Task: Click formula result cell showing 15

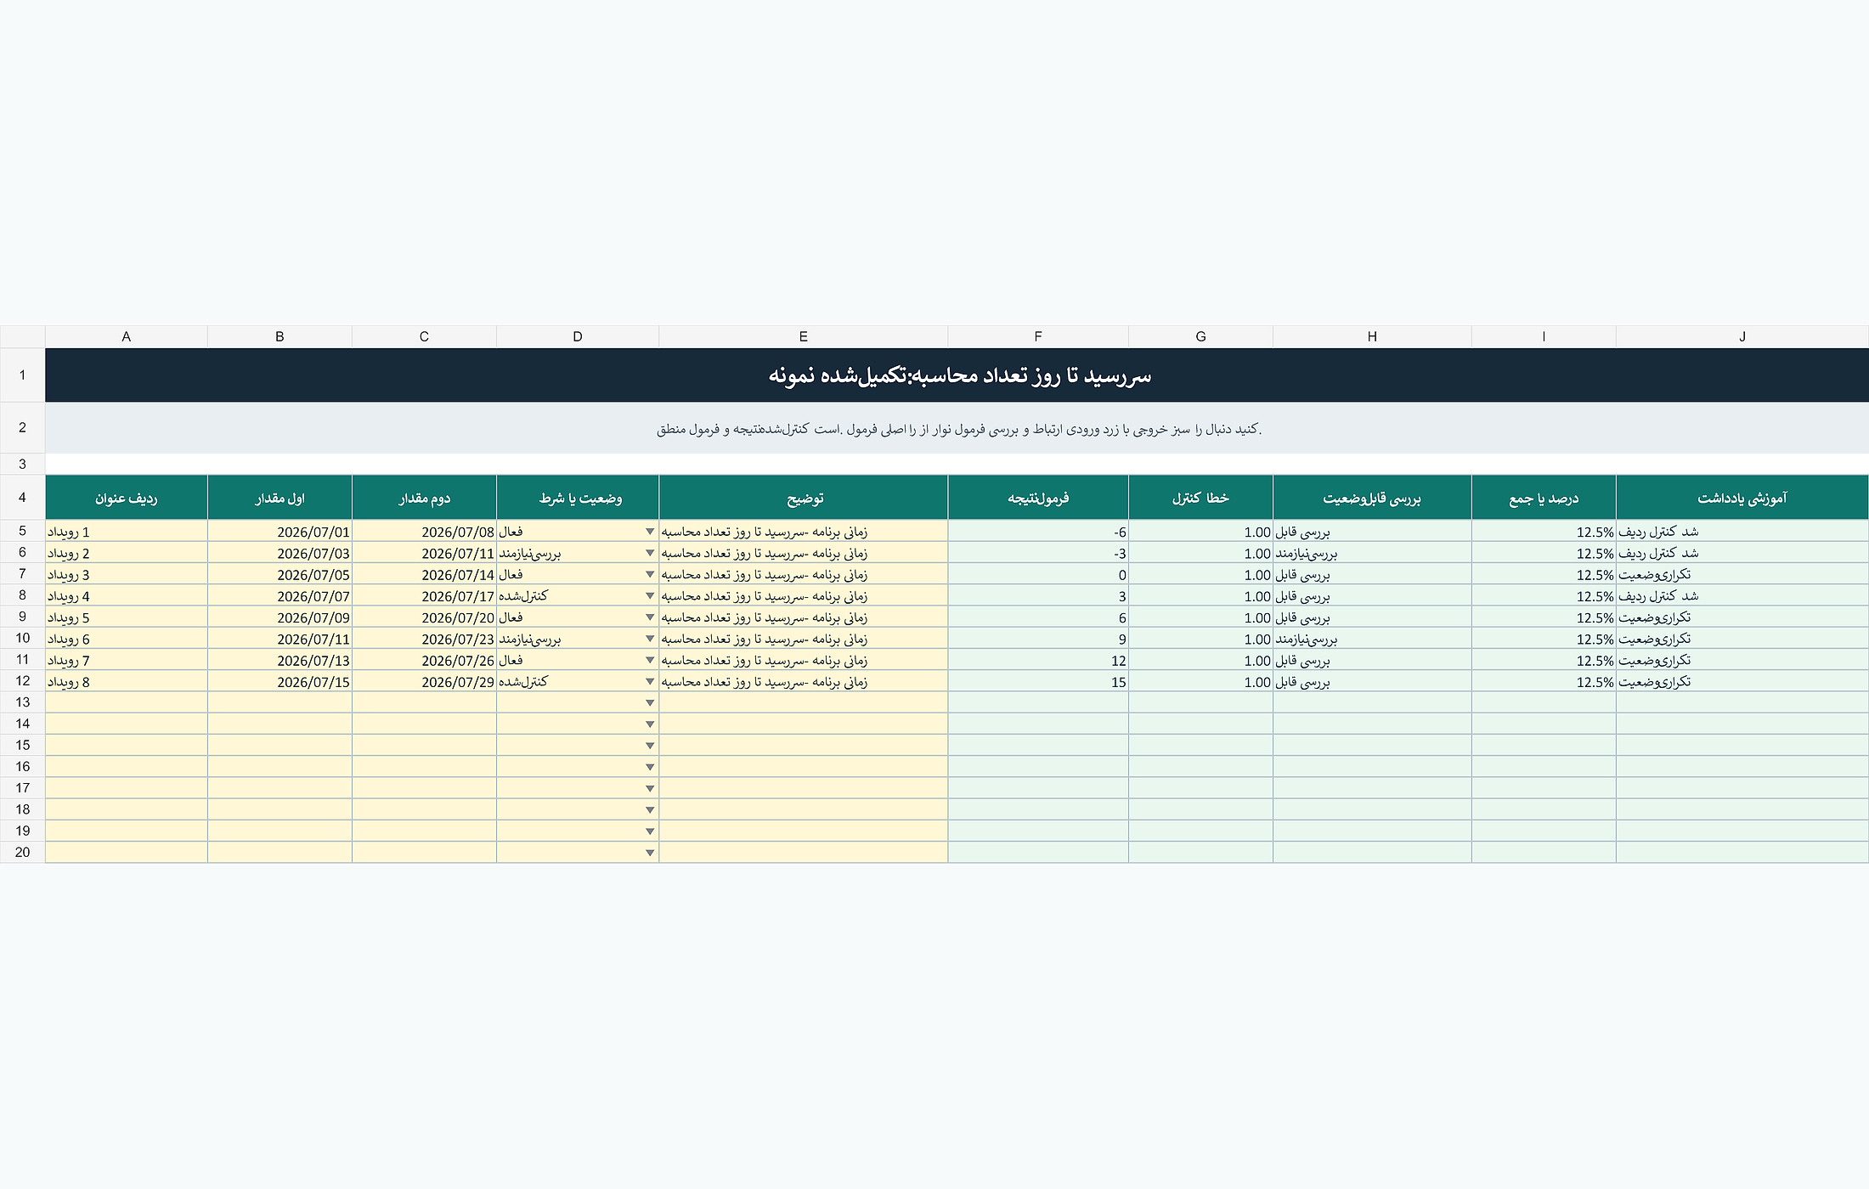Action: pyautogui.click(x=1038, y=681)
